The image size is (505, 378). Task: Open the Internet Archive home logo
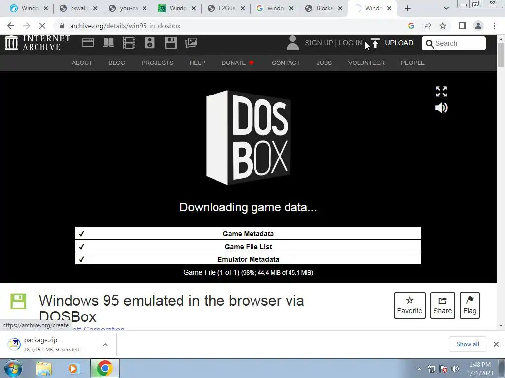pos(37,43)
